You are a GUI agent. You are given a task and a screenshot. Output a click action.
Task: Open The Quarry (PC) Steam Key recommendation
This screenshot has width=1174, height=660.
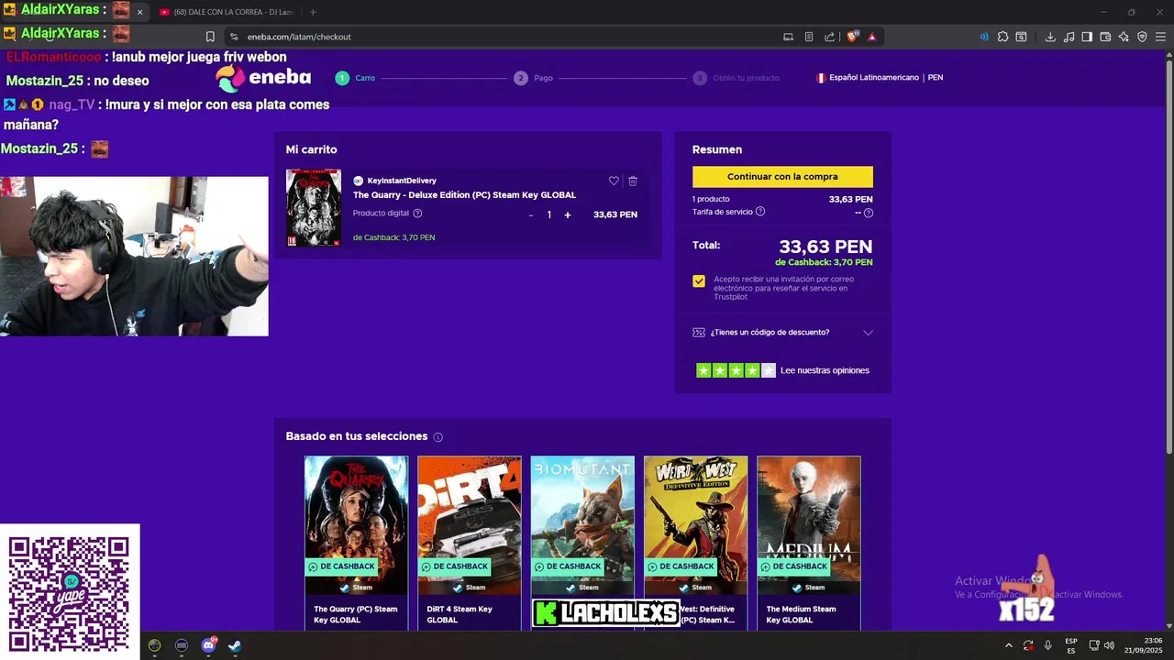[x=356, y=543]
